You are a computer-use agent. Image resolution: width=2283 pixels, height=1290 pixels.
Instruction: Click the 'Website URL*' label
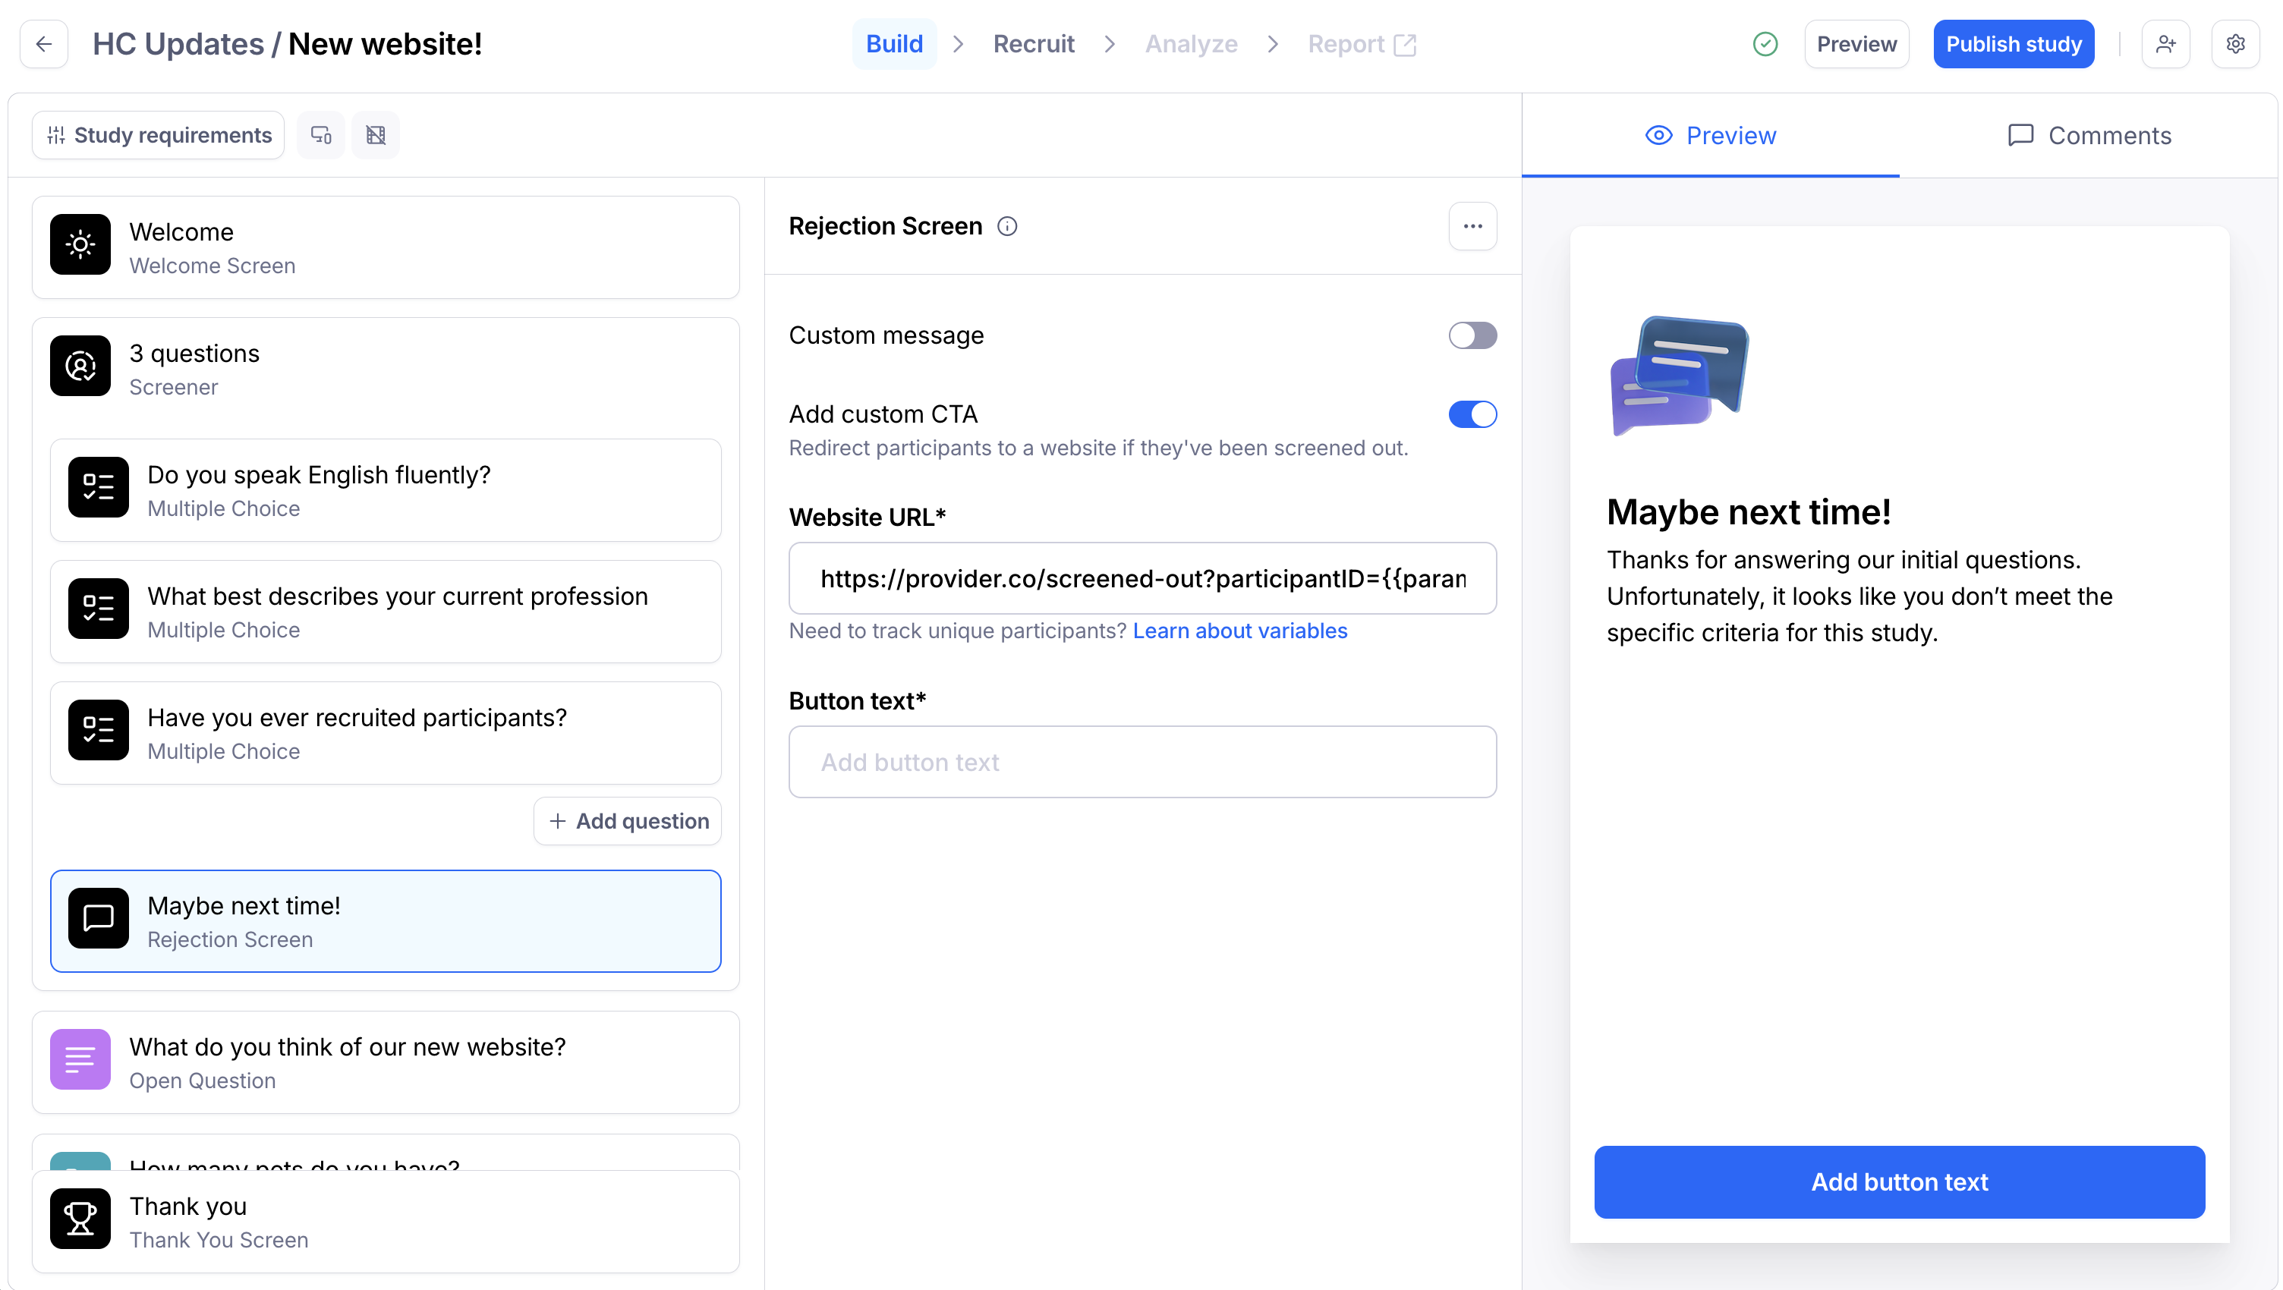pos(868,517)
